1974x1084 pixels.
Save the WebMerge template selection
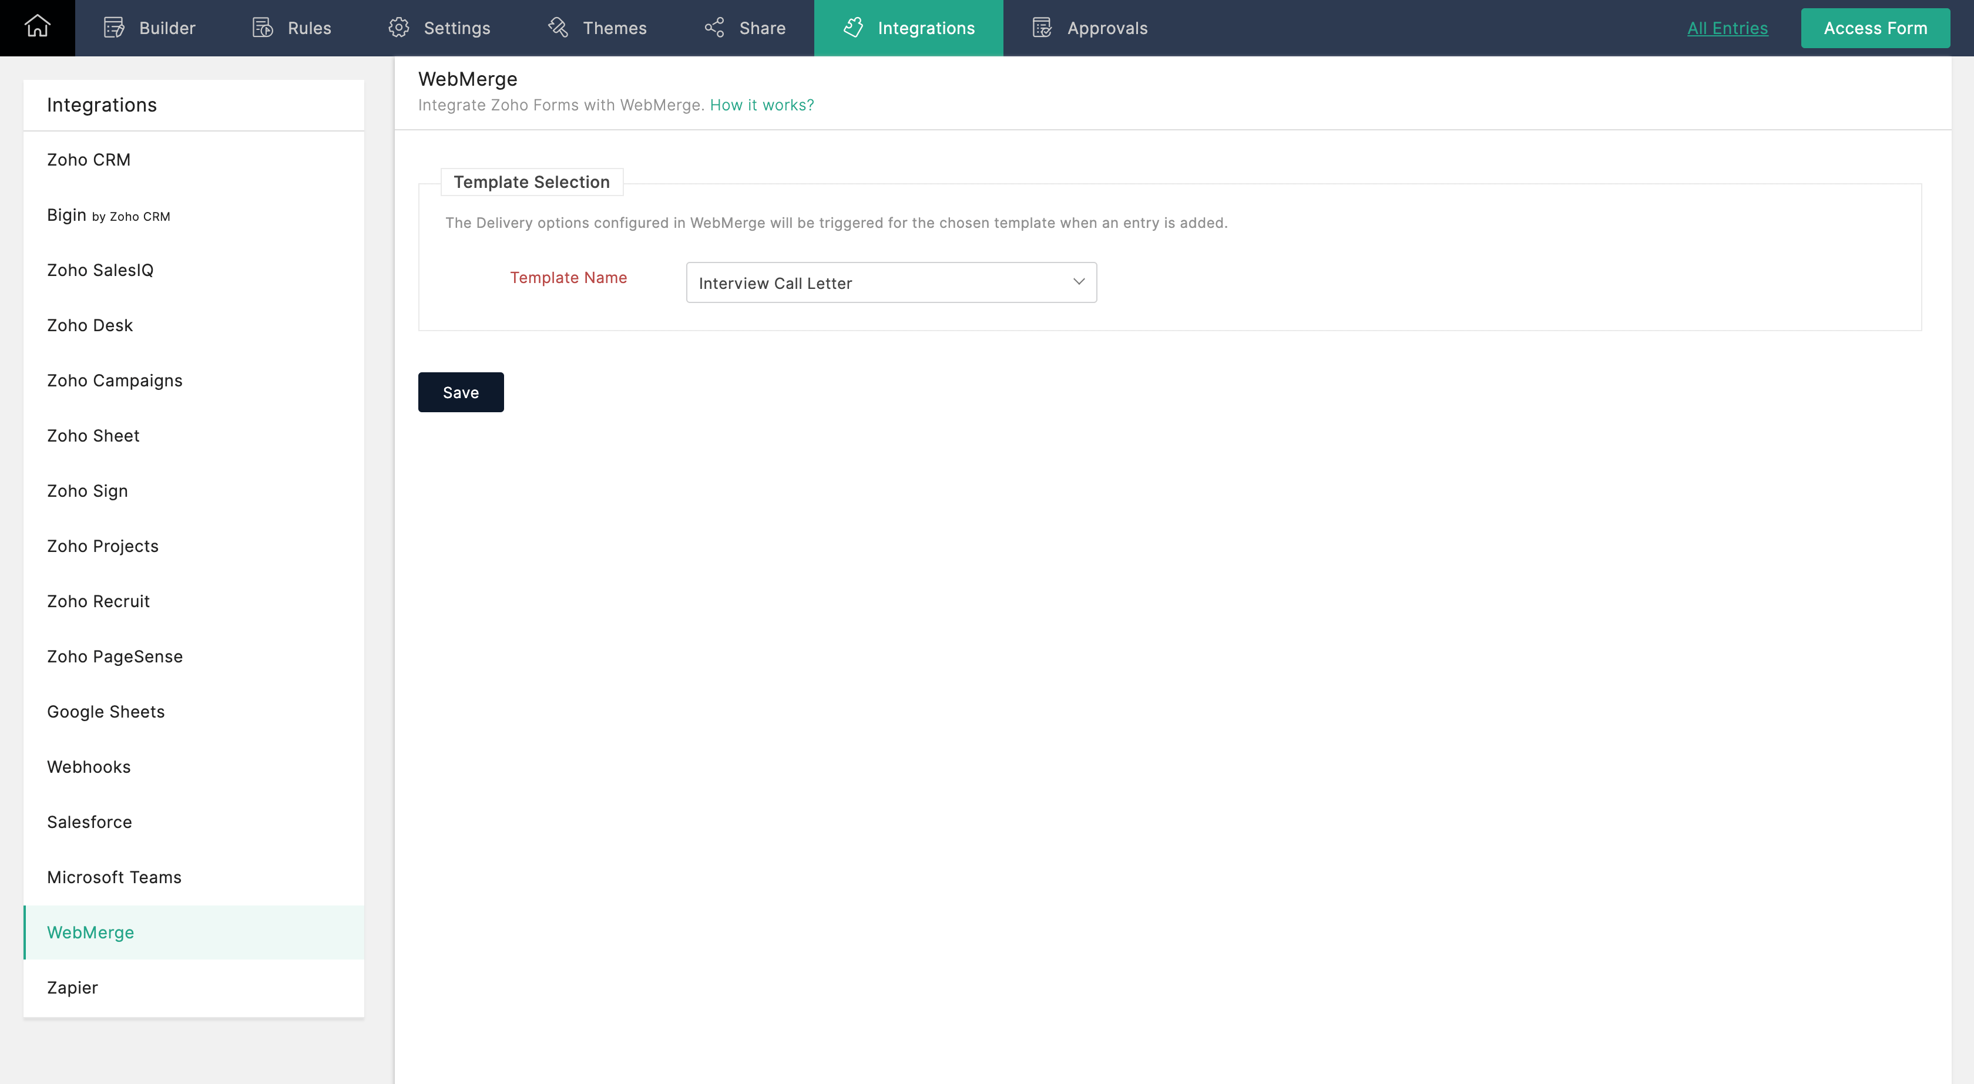461,392
